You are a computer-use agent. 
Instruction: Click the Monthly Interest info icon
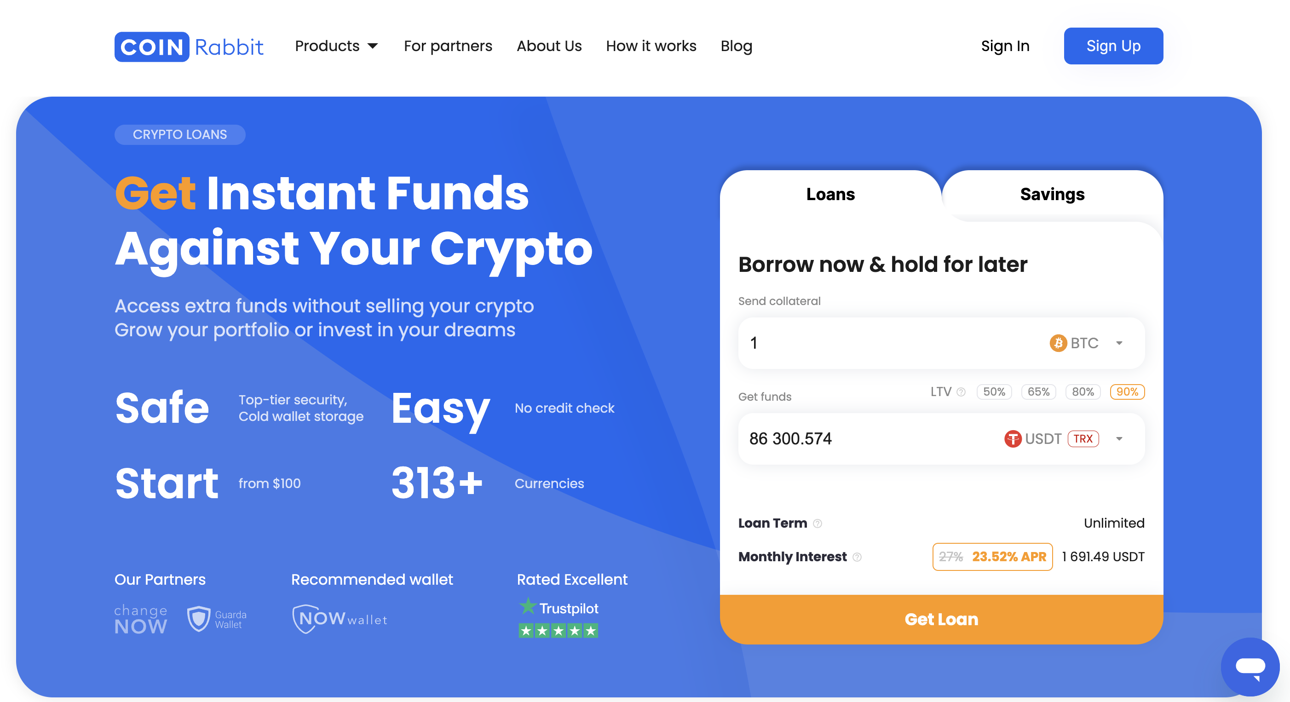[857, 557]
